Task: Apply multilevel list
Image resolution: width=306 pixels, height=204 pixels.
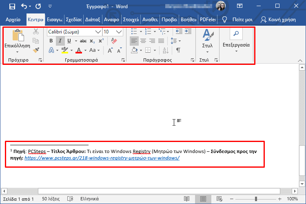Action: click(x=162, y=31)
